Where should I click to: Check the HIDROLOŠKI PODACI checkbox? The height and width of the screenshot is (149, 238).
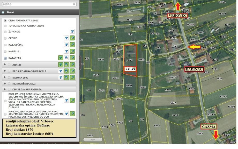pos(9,84)
